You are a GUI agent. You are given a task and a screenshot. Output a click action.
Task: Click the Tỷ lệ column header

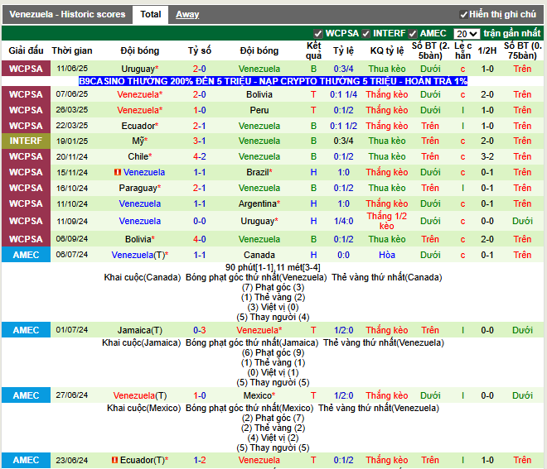tap(343, 50)
